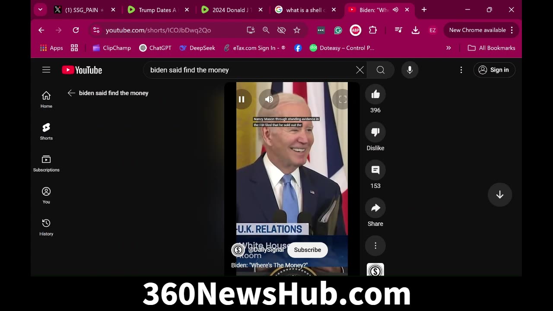Image resolution: width=553 pixels, height=311 pixels.
Task: Subscribe to @DailySignal
Action: (x=308, y=250)
